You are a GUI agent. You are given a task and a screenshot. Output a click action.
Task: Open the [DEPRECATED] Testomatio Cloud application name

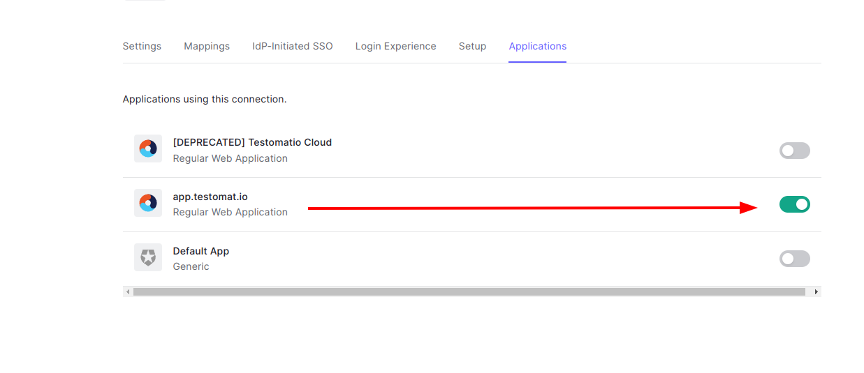252,142
